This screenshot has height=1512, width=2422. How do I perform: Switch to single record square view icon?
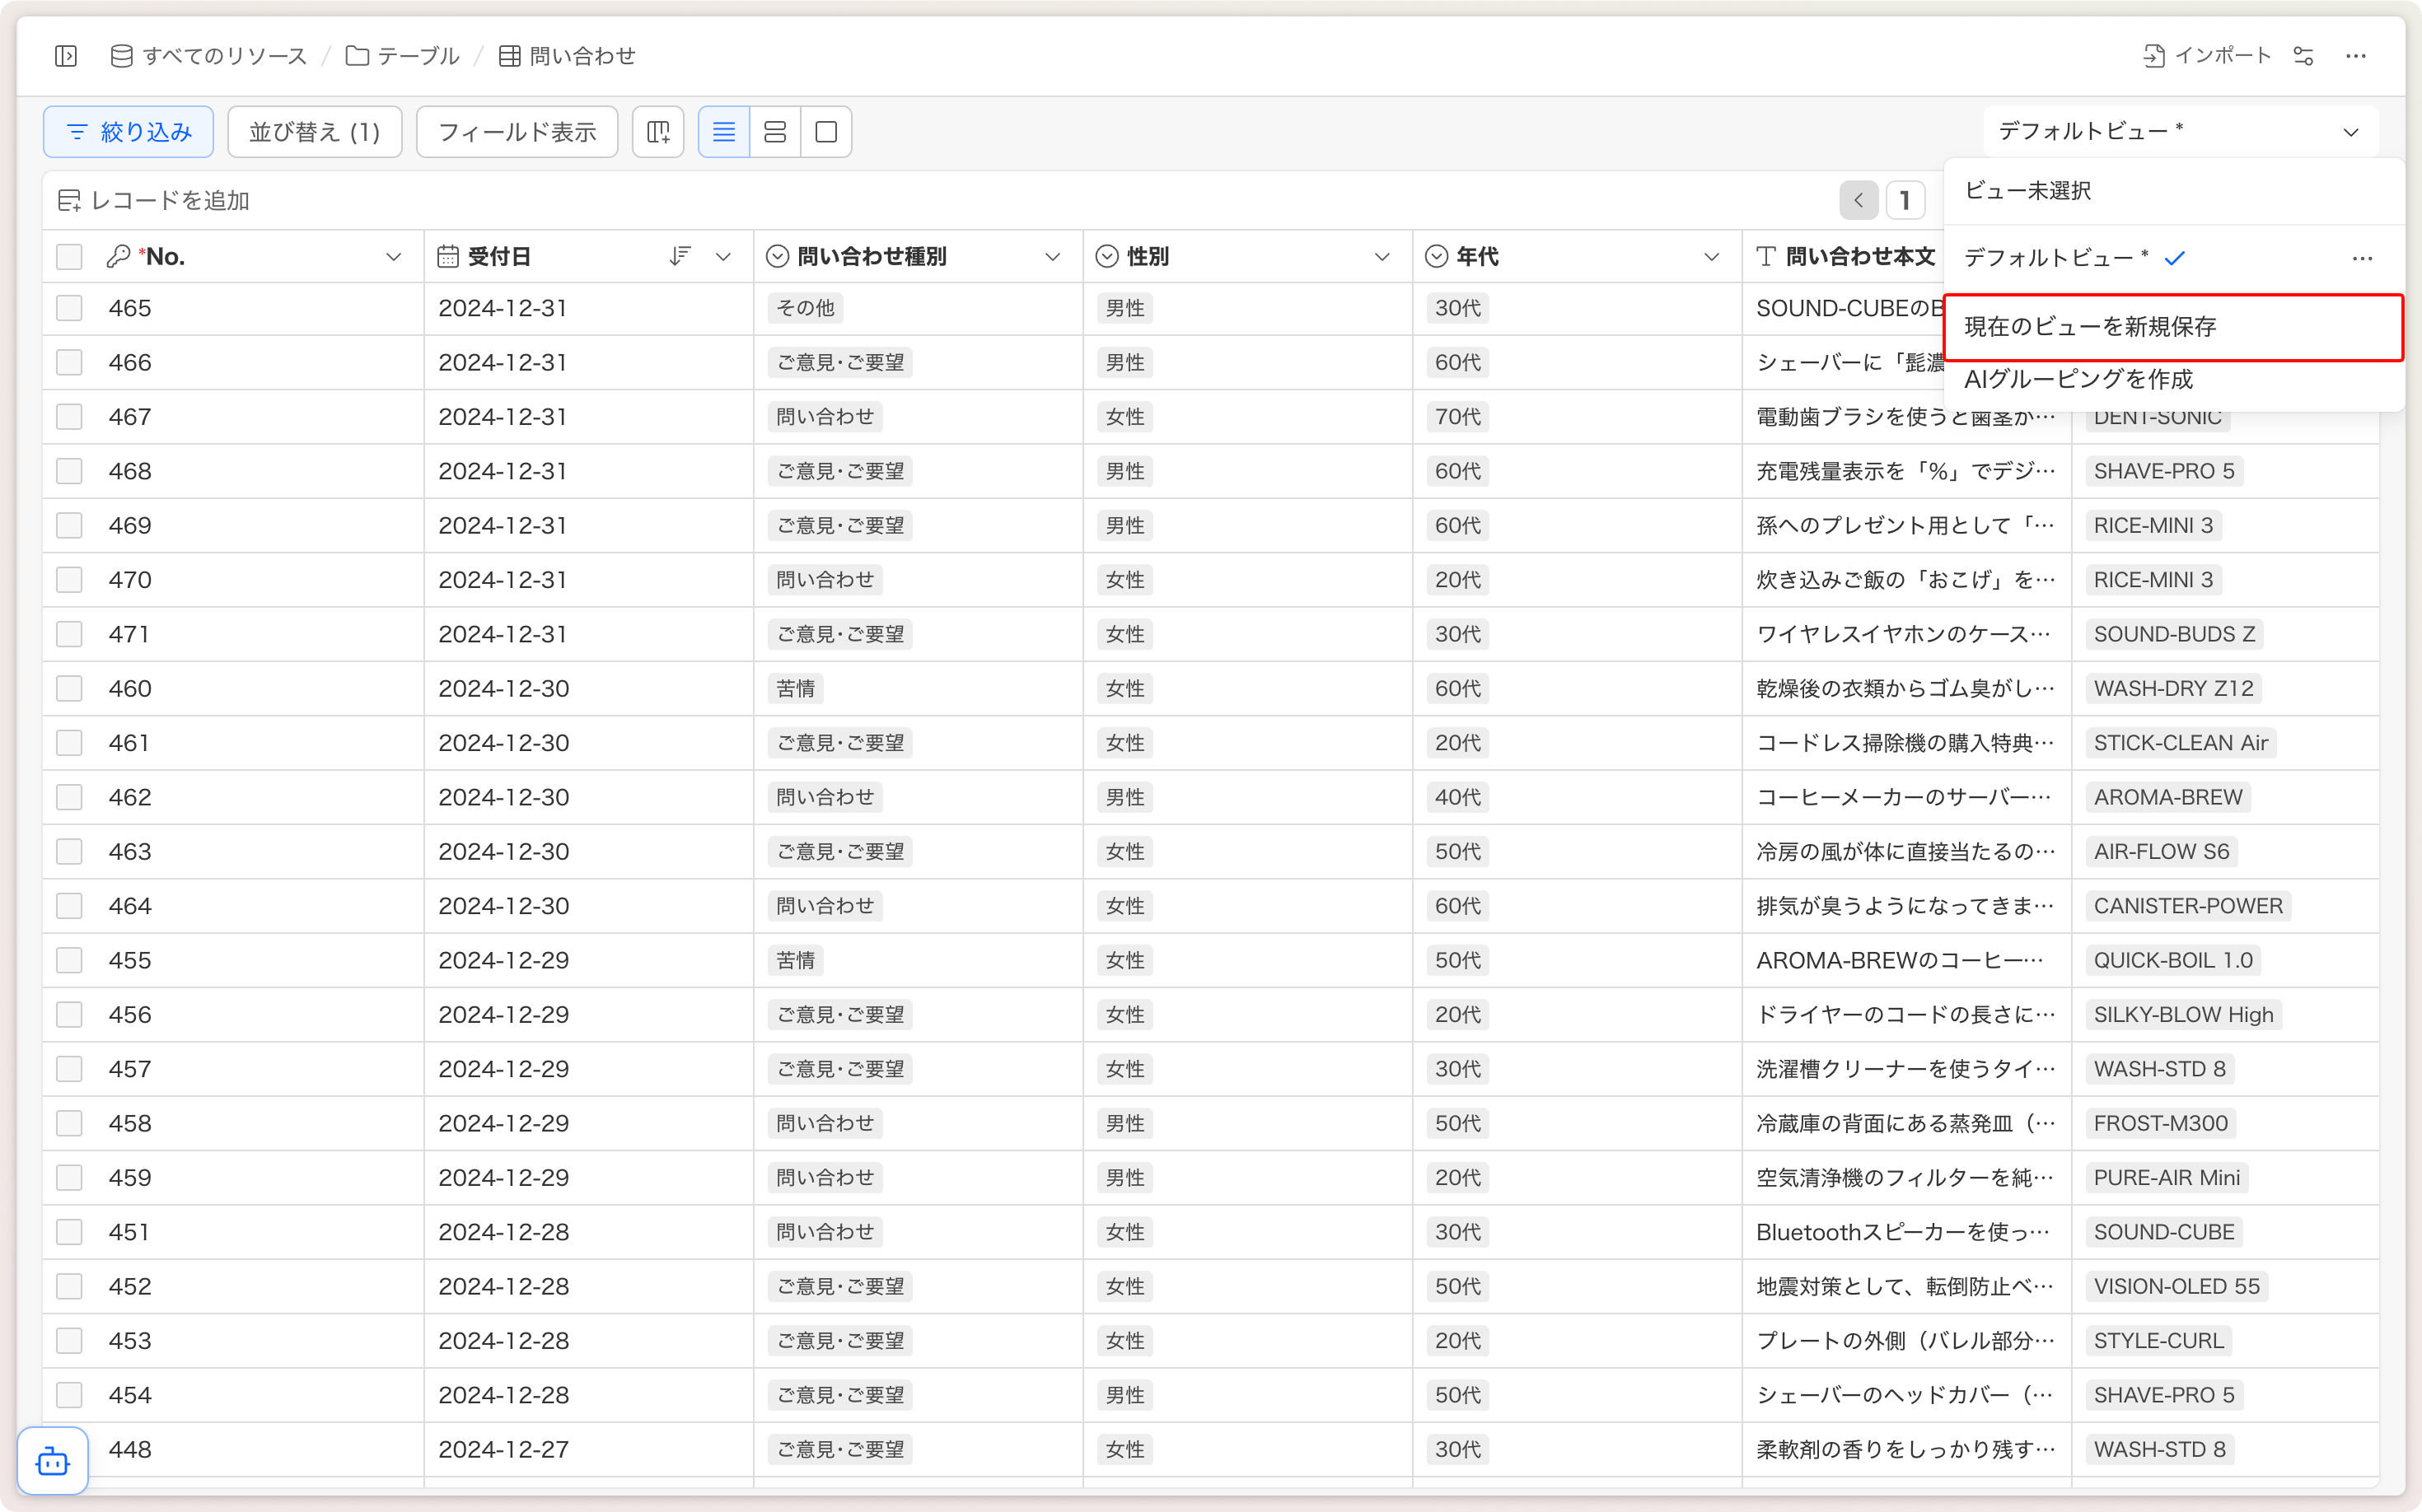826,132
